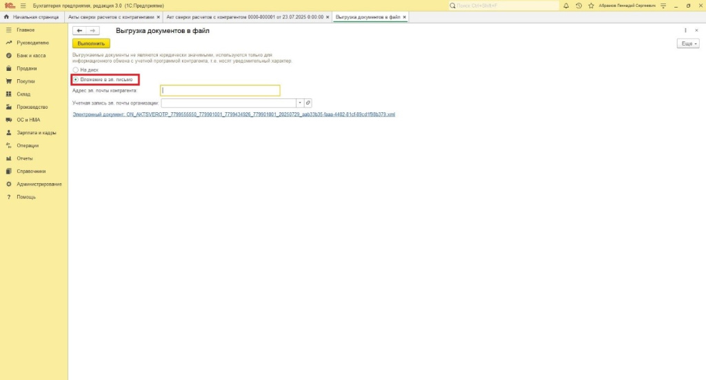This screenshot has width=706, height=380.
Task: Click the search magnifier icon
Action: (452, 6)
